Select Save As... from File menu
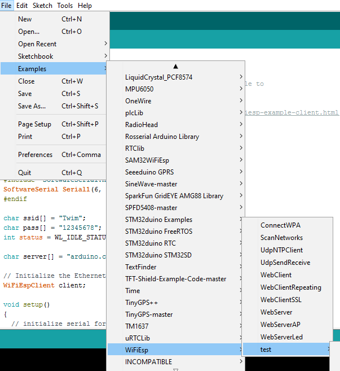Screen dimensions: 340x371 pos(32,106)
